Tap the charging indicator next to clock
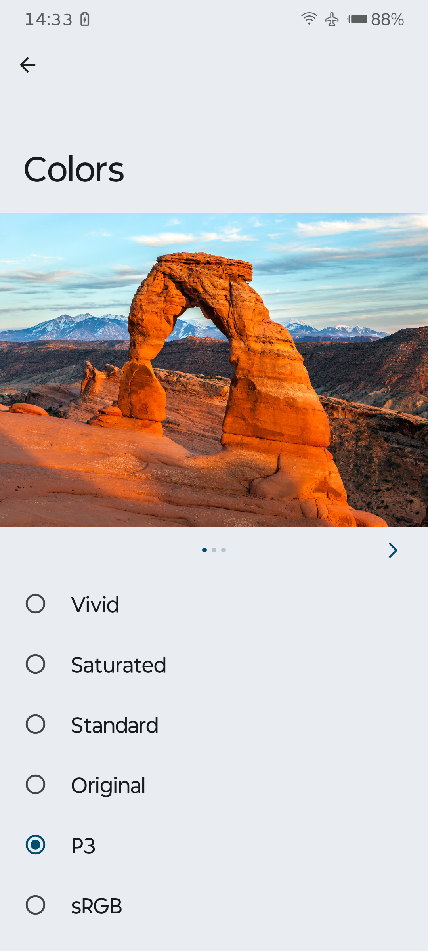428x951 pixels. (x=85, y=19)
